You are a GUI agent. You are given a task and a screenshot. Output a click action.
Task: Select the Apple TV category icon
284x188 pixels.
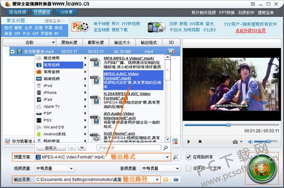tap(39, 107)
